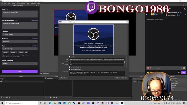Remove selected scene with minus icon
This screenshot has height=105, width=187.
pyautogui.click(x=4, y=97)
